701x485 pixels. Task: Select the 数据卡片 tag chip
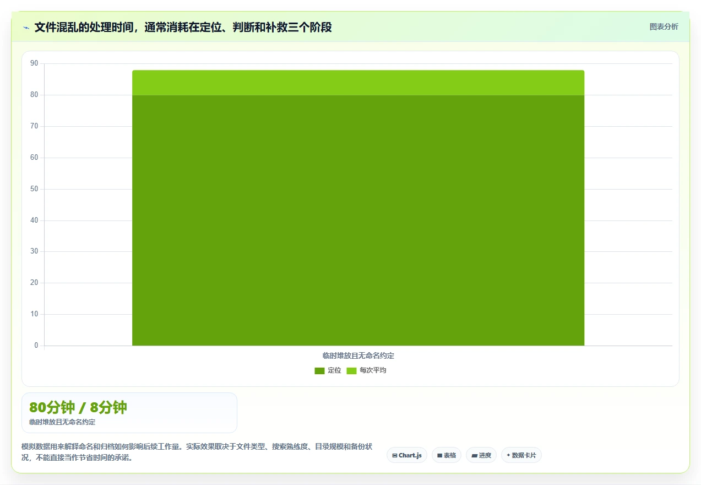(x=521, y=455)
